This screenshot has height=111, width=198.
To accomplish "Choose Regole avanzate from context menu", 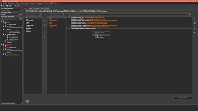I will pyautogui.click(x=101, y=33).
